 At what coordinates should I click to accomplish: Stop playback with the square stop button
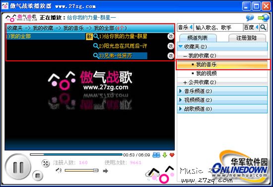pyautogui.click(x=37, y=176)
